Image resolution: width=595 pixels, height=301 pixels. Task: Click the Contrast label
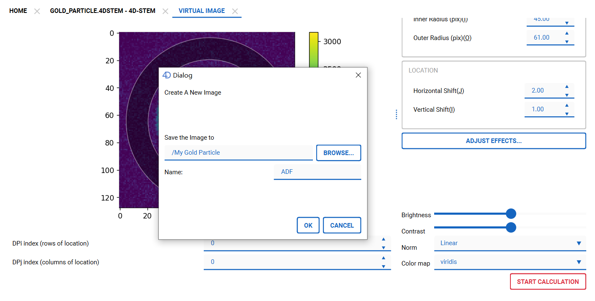click(413, 231)
